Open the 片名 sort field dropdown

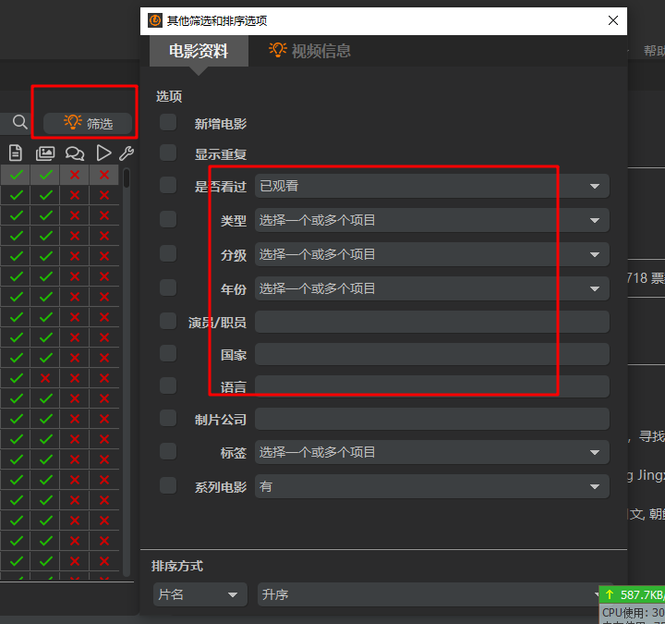pos(199,594)
